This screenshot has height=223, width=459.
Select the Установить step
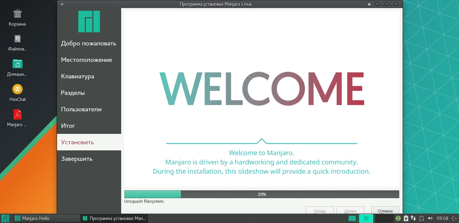pos(89,142)
